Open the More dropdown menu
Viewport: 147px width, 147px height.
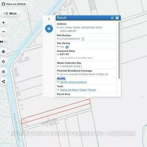click(10, 14)
